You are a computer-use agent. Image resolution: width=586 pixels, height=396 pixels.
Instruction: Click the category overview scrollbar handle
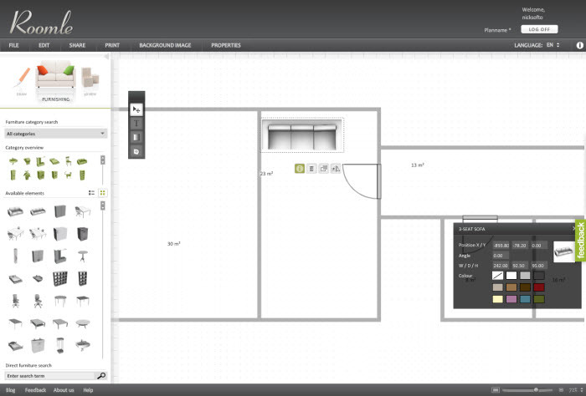click(102, 160)
